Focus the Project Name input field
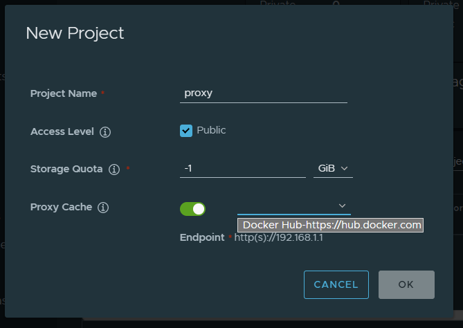Screen dimensions: 463x328 click(x=263, y=93)
